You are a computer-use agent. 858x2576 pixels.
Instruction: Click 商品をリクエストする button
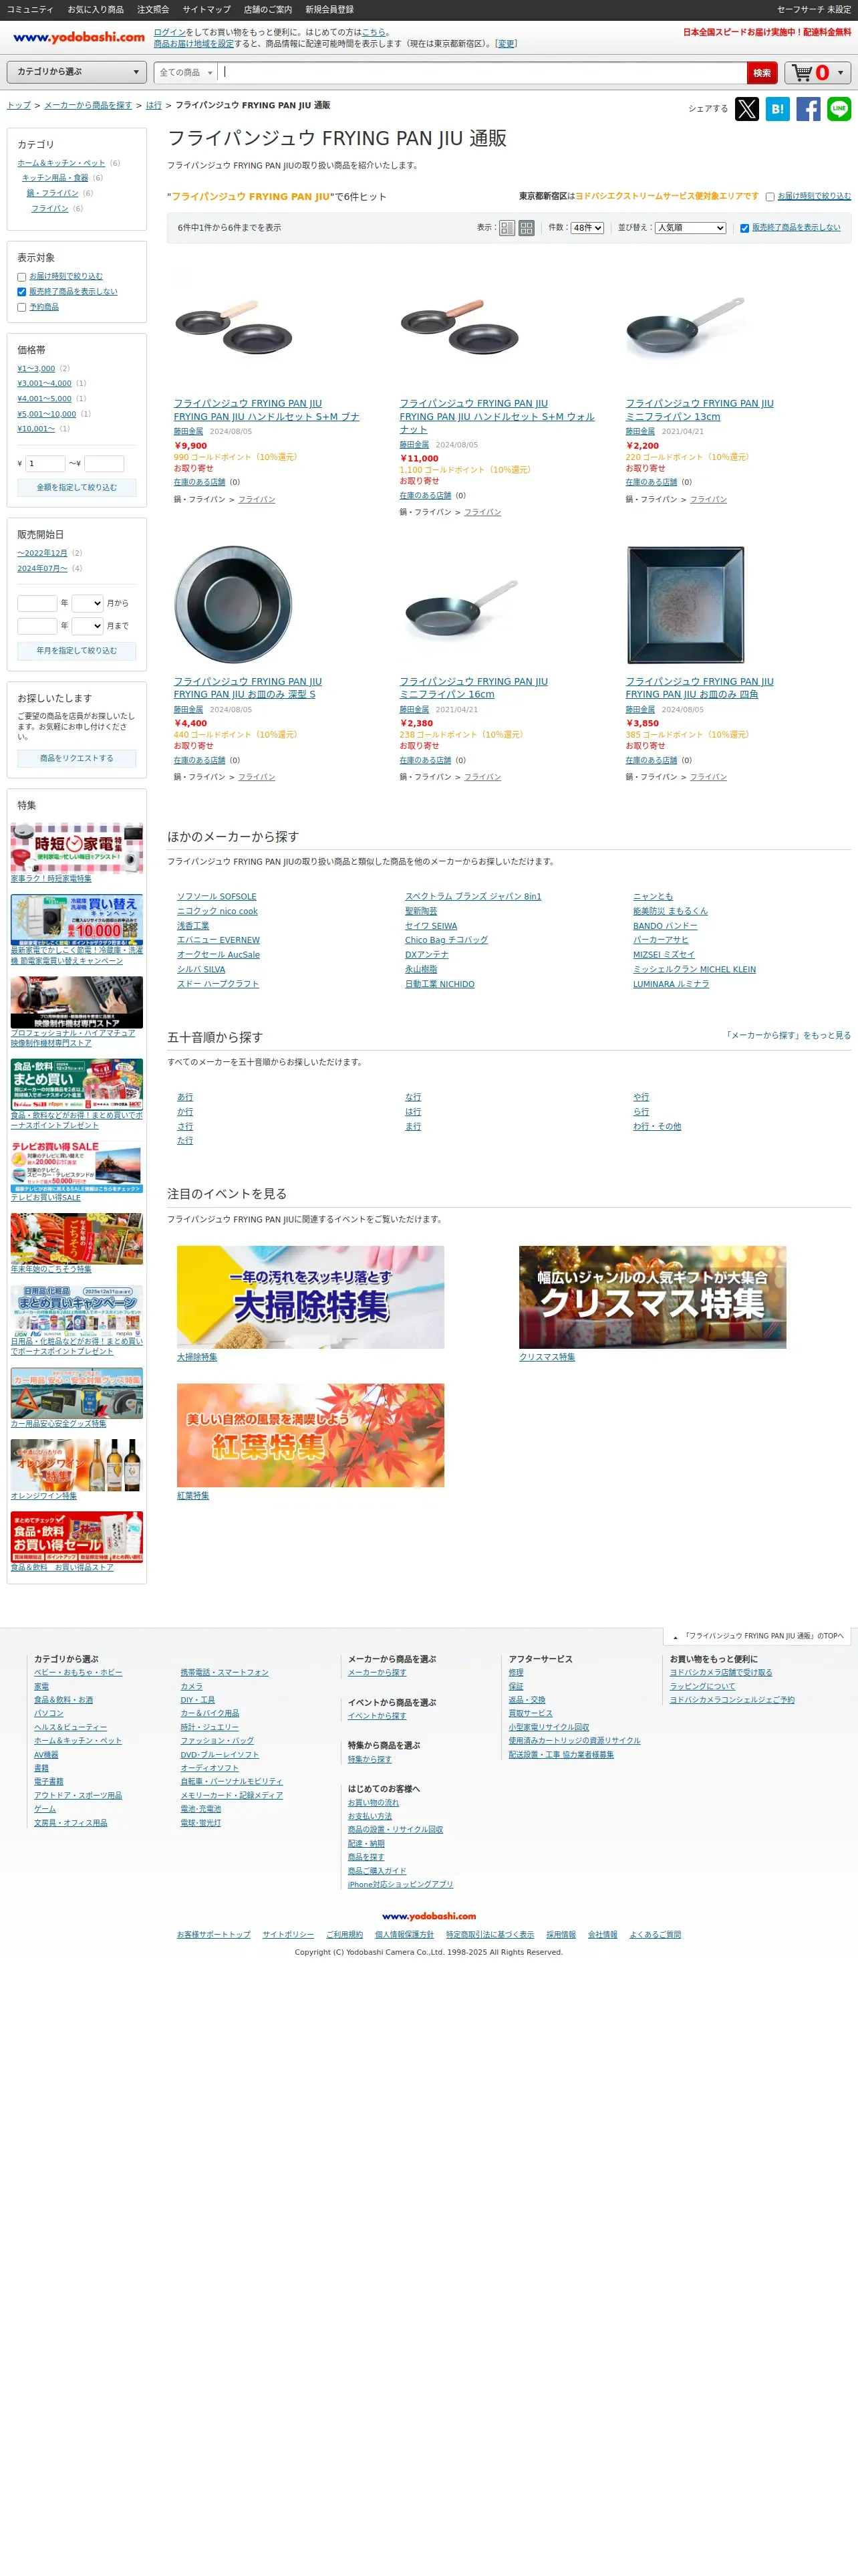77,759
